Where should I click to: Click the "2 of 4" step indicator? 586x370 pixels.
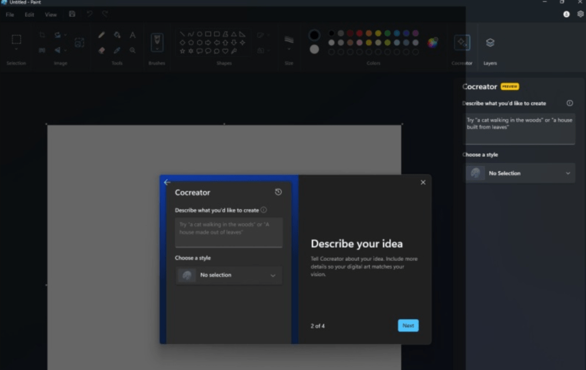(318, 326)
